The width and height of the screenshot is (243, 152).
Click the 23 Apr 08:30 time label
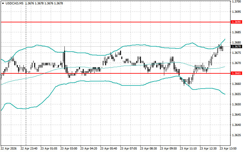pyautogui.click(x=148, y=149)
